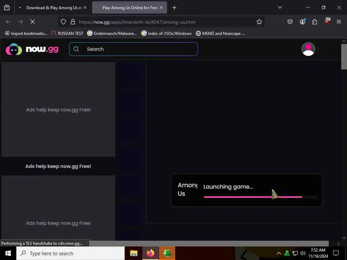This screenshot has height=260, width=347.
Task: Open the network tray icon
Action: [295, 253]
